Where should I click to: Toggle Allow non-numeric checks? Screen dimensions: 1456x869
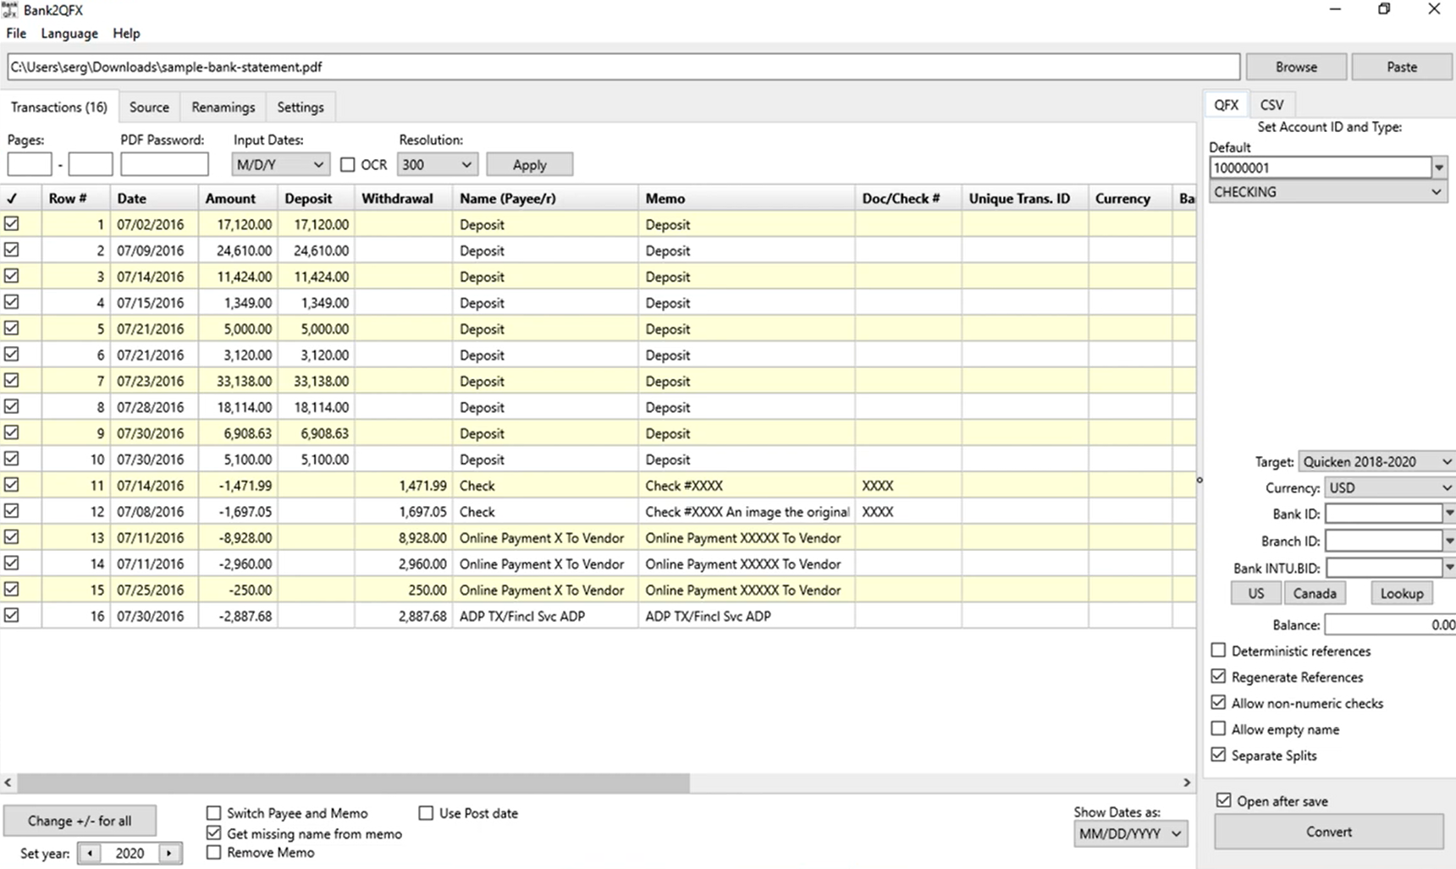(x=1218, y=703)
